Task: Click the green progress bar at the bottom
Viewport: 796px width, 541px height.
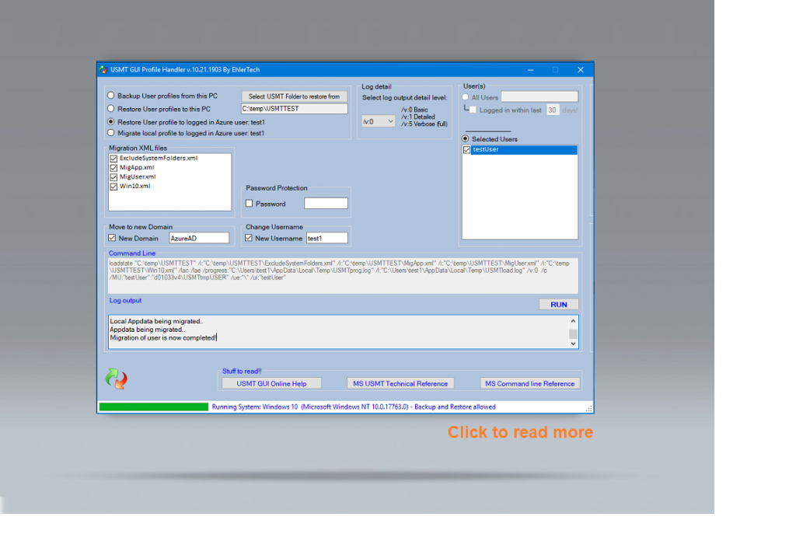Action: click(152, 406)
